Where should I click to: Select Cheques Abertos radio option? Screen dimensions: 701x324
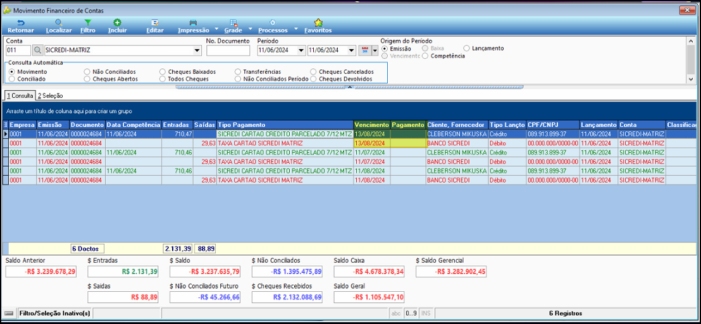87,78
